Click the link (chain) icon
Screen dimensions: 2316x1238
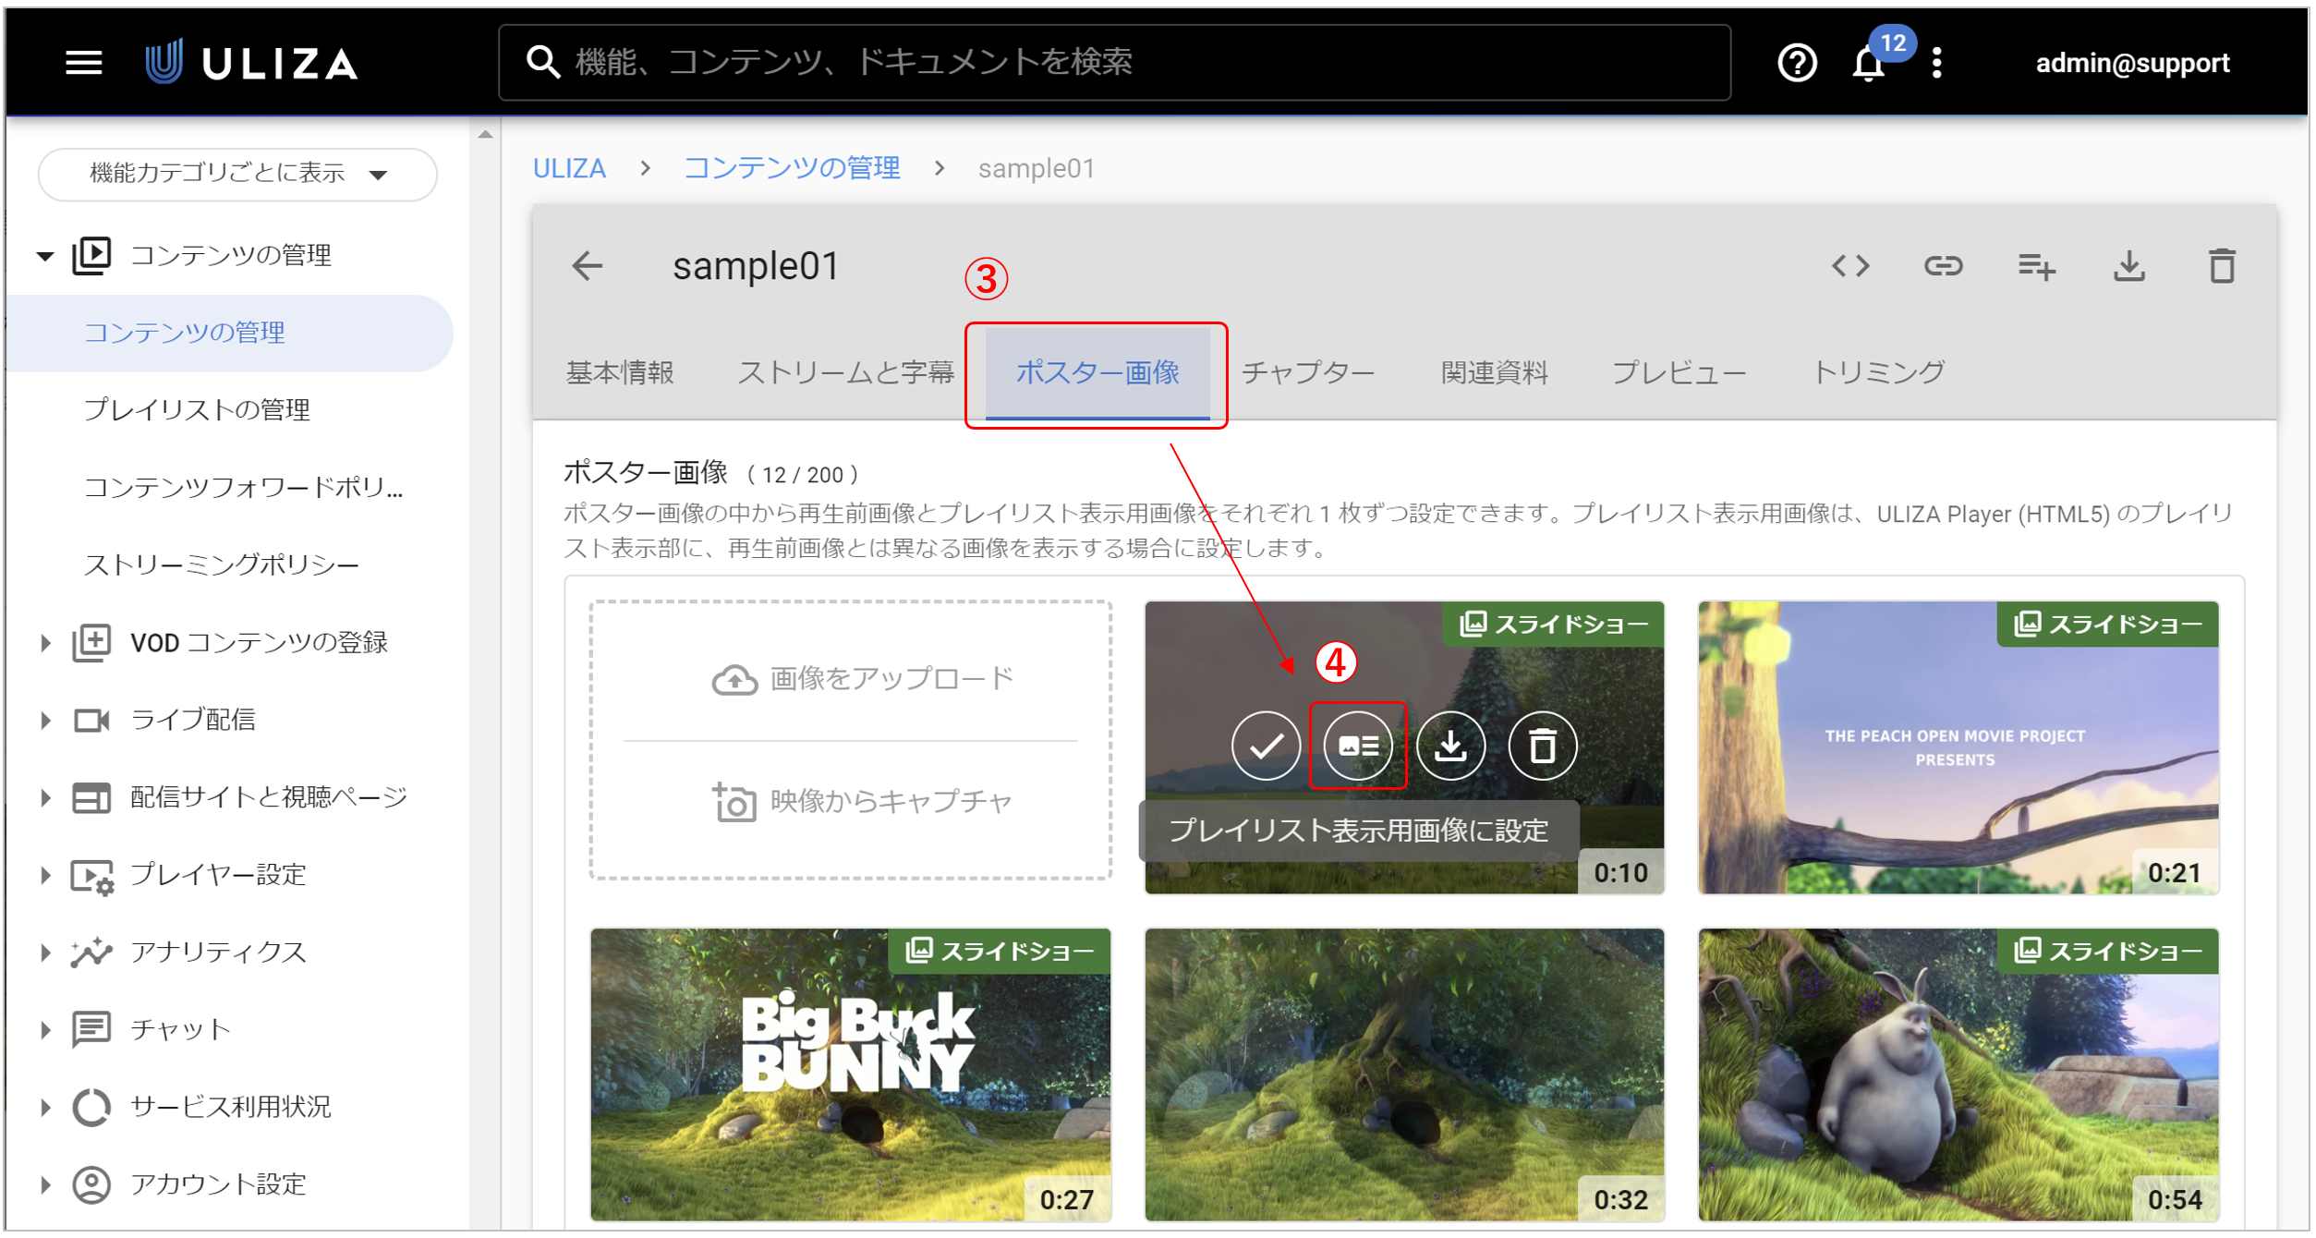pyautogui.click(x=1943, y=266)
